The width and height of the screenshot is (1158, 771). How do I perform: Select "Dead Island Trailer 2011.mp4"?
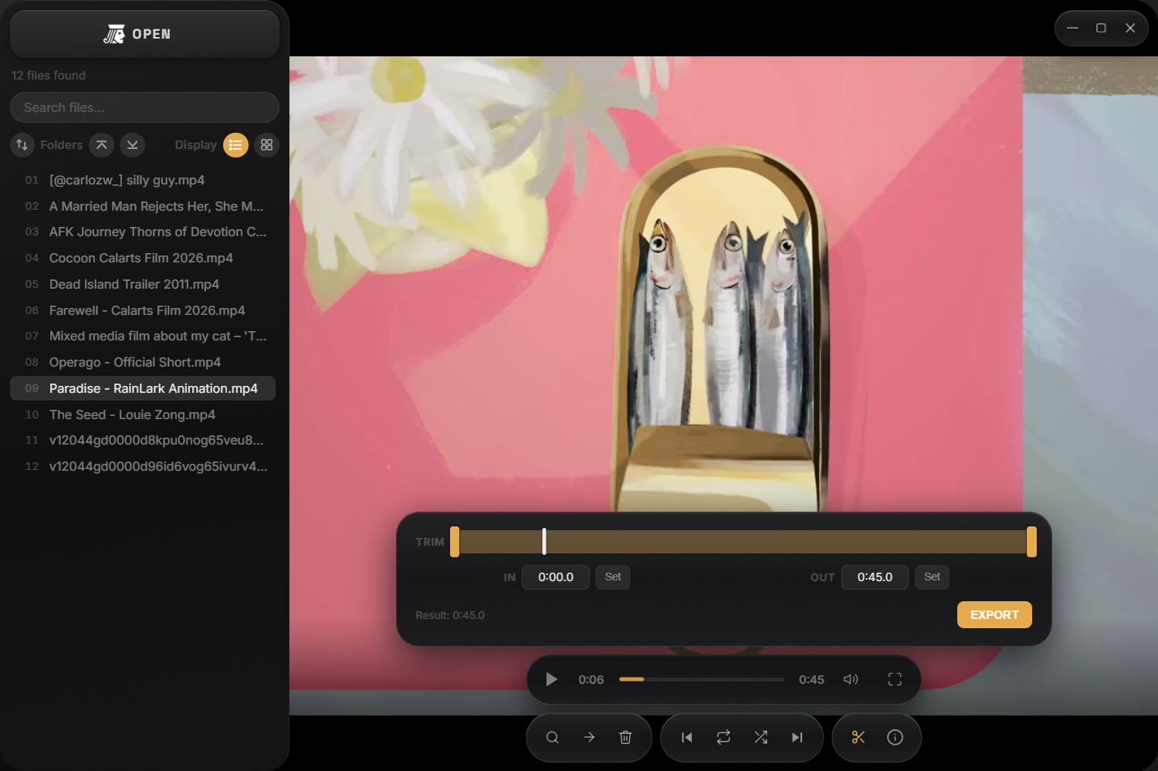tap(143, 284)
